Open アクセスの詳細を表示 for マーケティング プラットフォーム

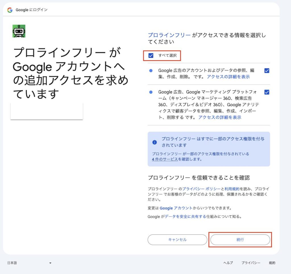(x=220, y=117)
